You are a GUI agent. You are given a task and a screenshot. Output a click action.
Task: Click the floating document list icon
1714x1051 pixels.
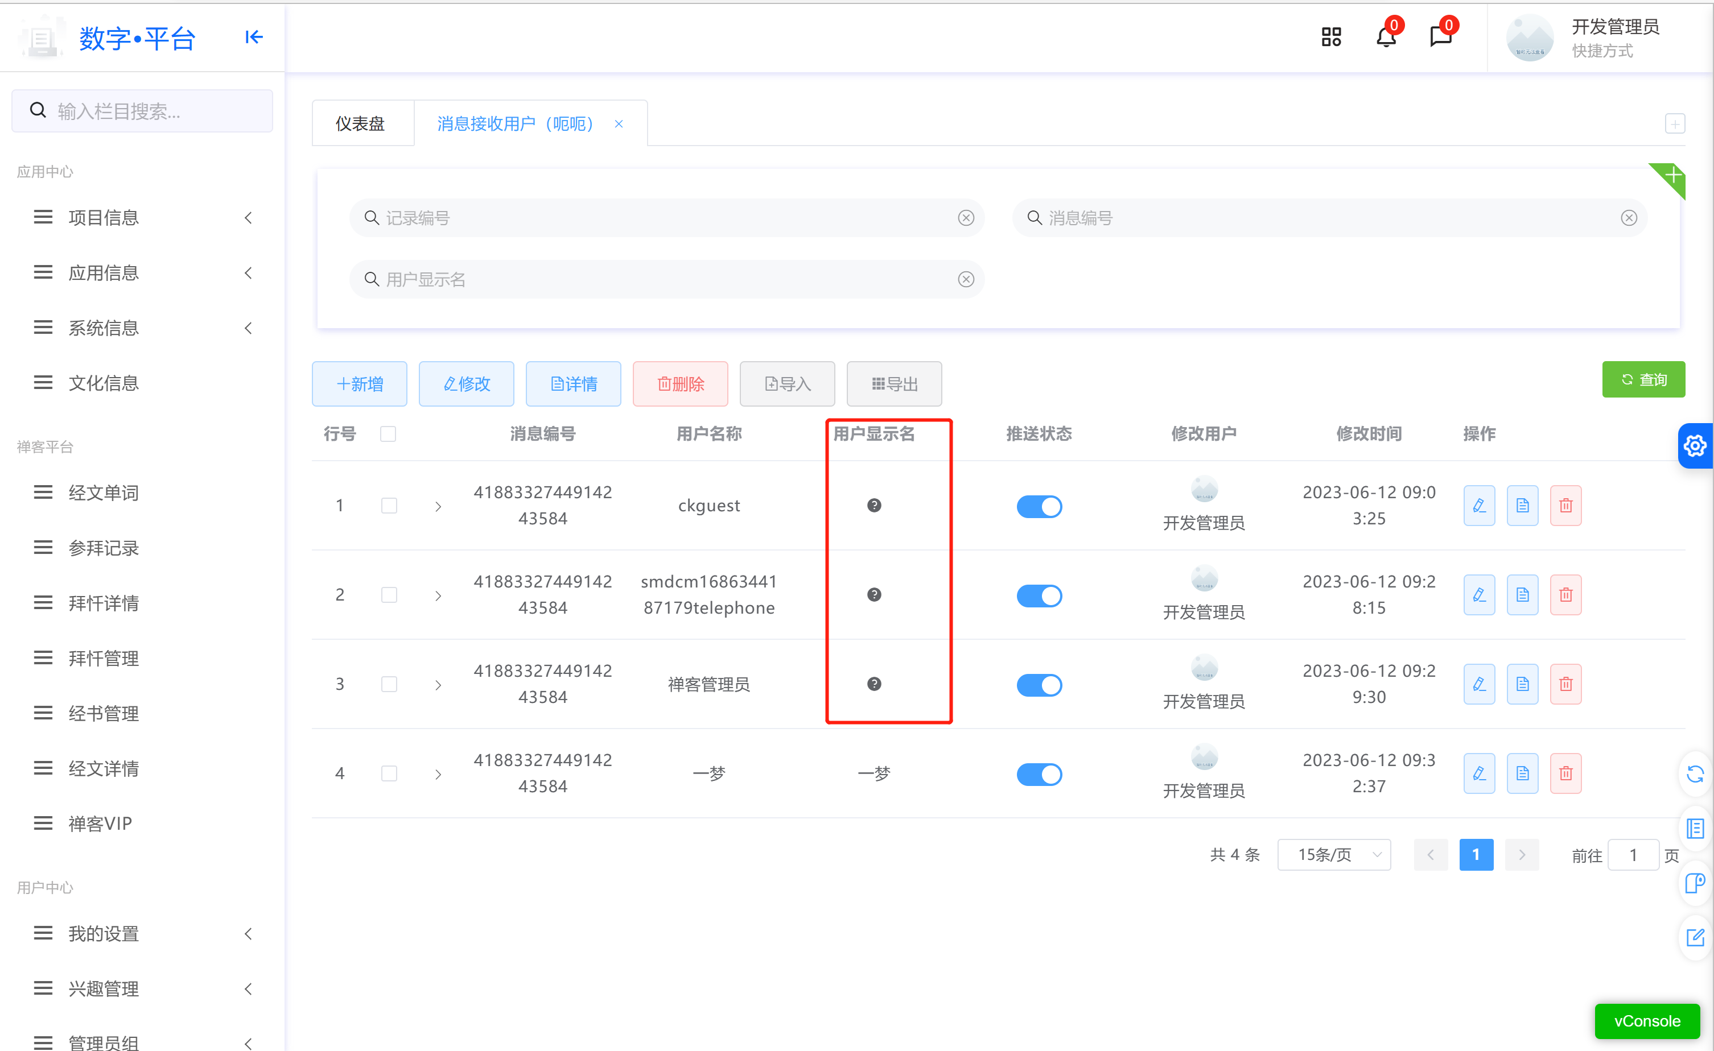(1695, 829)
